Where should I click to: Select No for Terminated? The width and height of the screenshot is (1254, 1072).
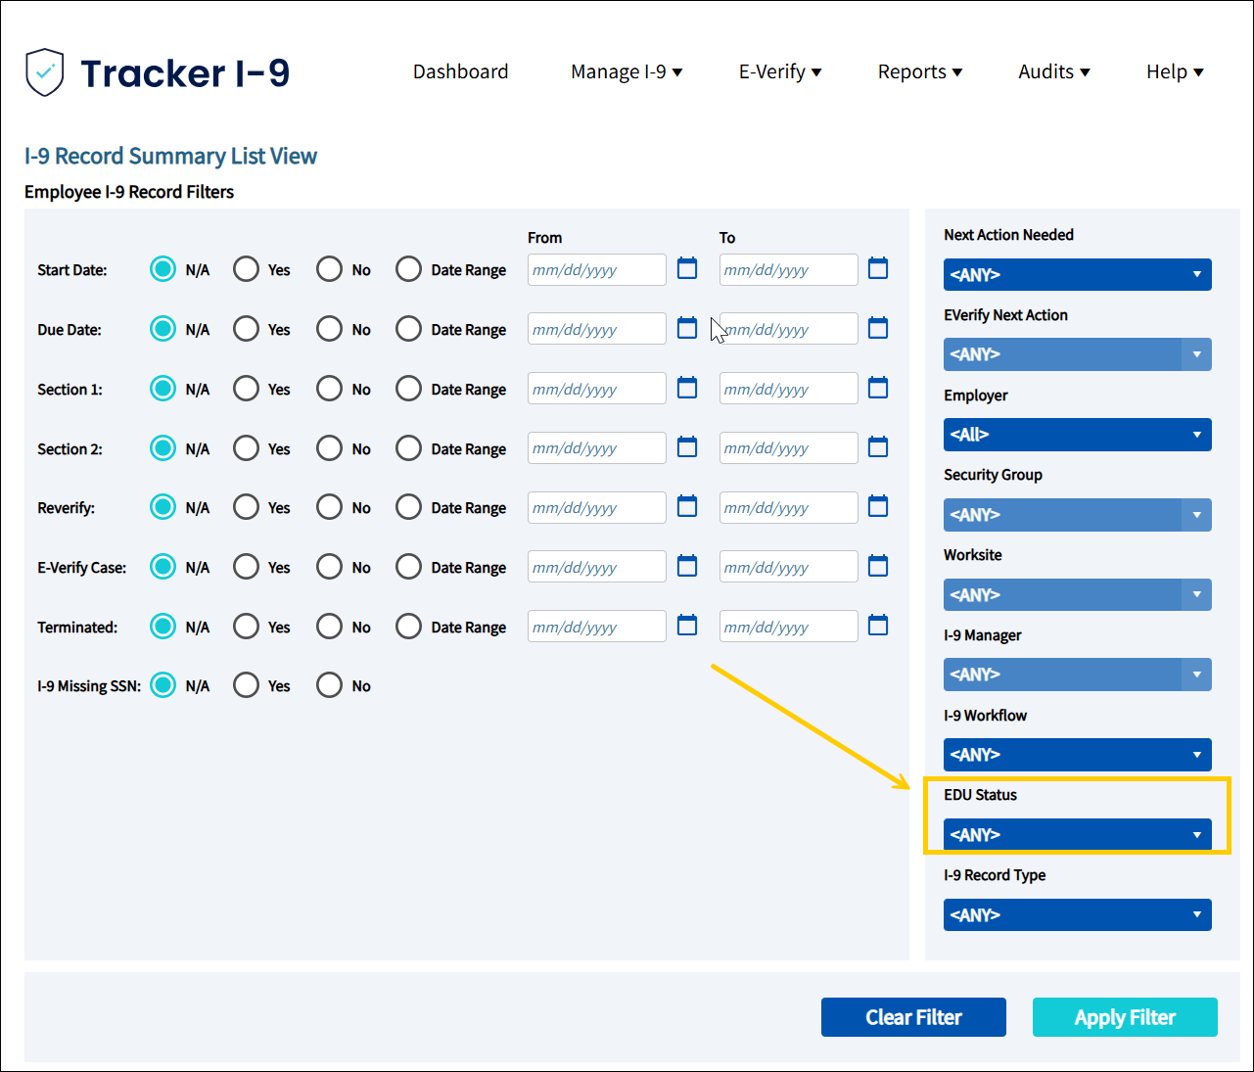click(329, 627)
